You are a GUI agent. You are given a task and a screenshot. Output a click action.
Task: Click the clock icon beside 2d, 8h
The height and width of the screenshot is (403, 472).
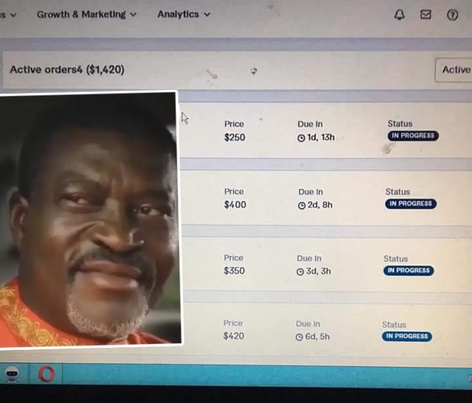point(302,205)
